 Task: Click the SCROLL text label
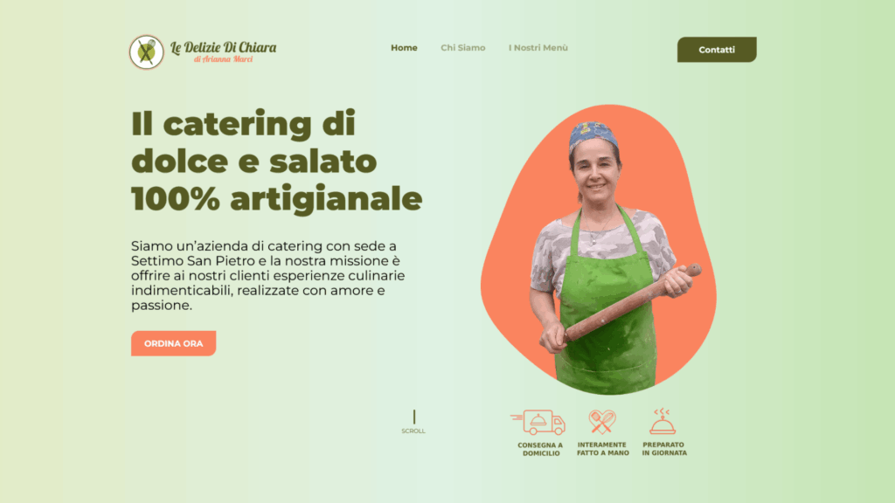413,431
